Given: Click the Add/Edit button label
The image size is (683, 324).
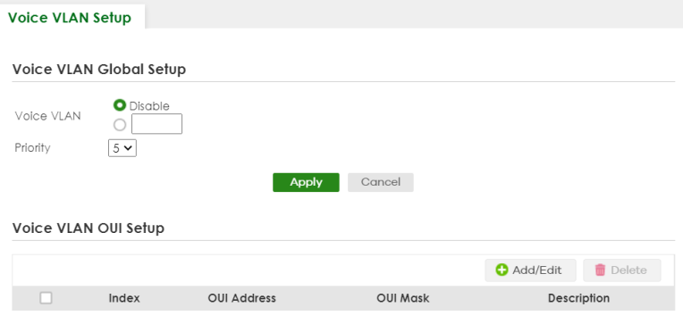Looking at the screenshot, I should pos(536,270).
